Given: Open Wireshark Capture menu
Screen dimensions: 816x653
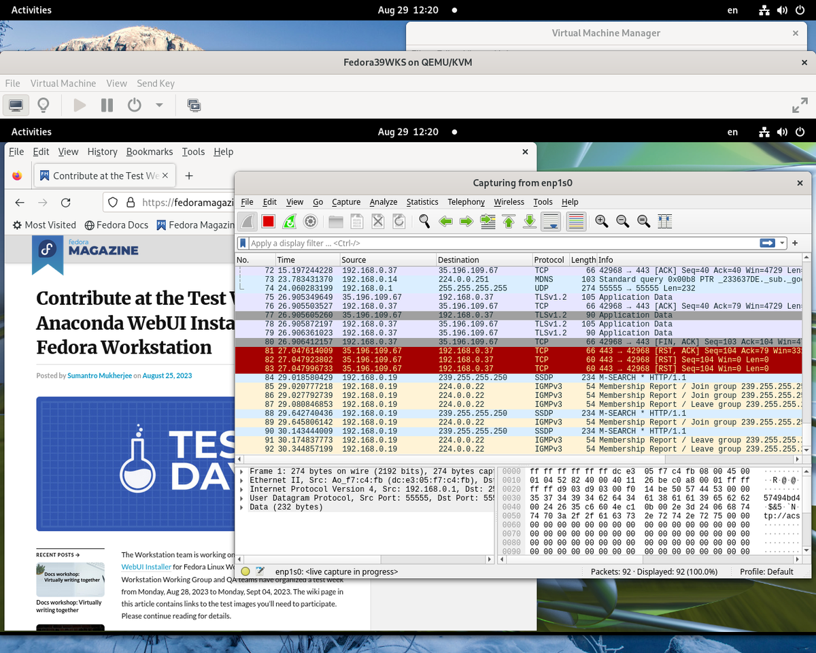Looking at the screenshot, I should point(346,202).
